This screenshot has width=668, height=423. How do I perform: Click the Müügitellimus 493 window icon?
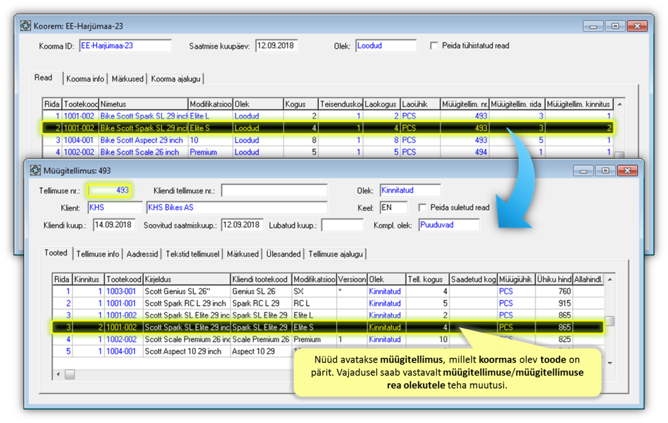point(35,171)
